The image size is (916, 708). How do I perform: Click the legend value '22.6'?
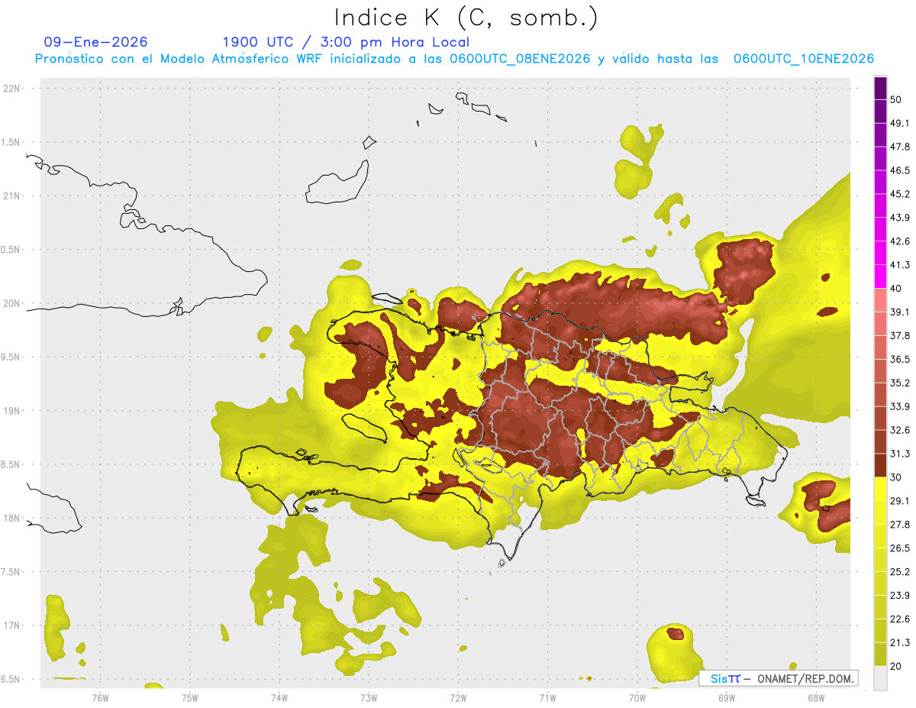click(x=900, y=619)
